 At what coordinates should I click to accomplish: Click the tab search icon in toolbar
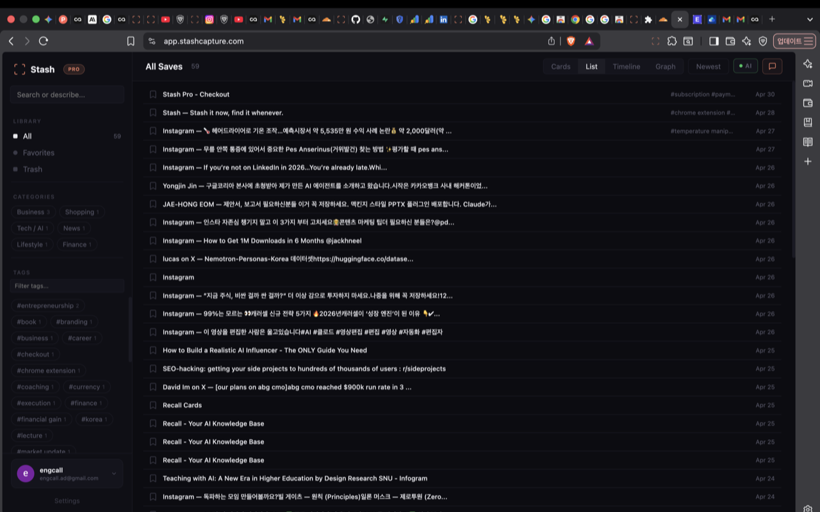[688, 41]
